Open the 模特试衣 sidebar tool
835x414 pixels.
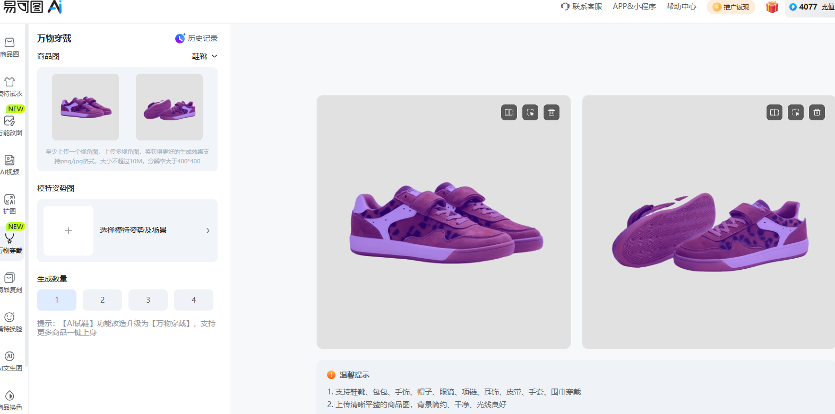point(10,87)
